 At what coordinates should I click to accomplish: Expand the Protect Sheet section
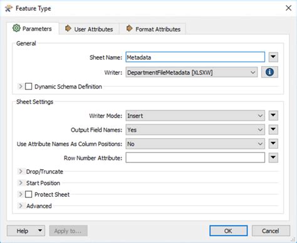tap(21, 194)
